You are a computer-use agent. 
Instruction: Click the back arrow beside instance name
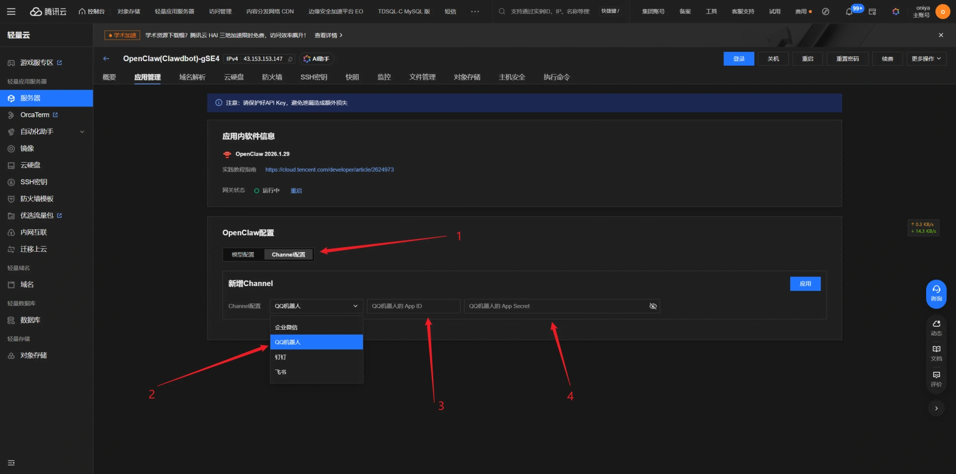click(x=106, y=59)
